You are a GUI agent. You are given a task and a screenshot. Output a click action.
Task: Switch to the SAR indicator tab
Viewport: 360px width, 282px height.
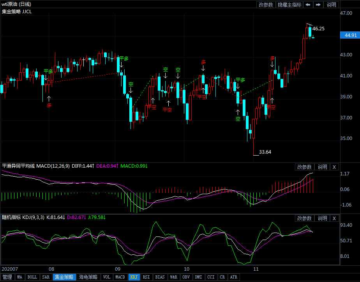coord(46,277)
